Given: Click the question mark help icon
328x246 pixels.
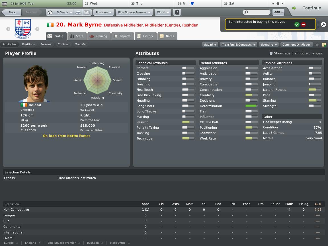Looking at the screenshot, I should pos(177,12).
